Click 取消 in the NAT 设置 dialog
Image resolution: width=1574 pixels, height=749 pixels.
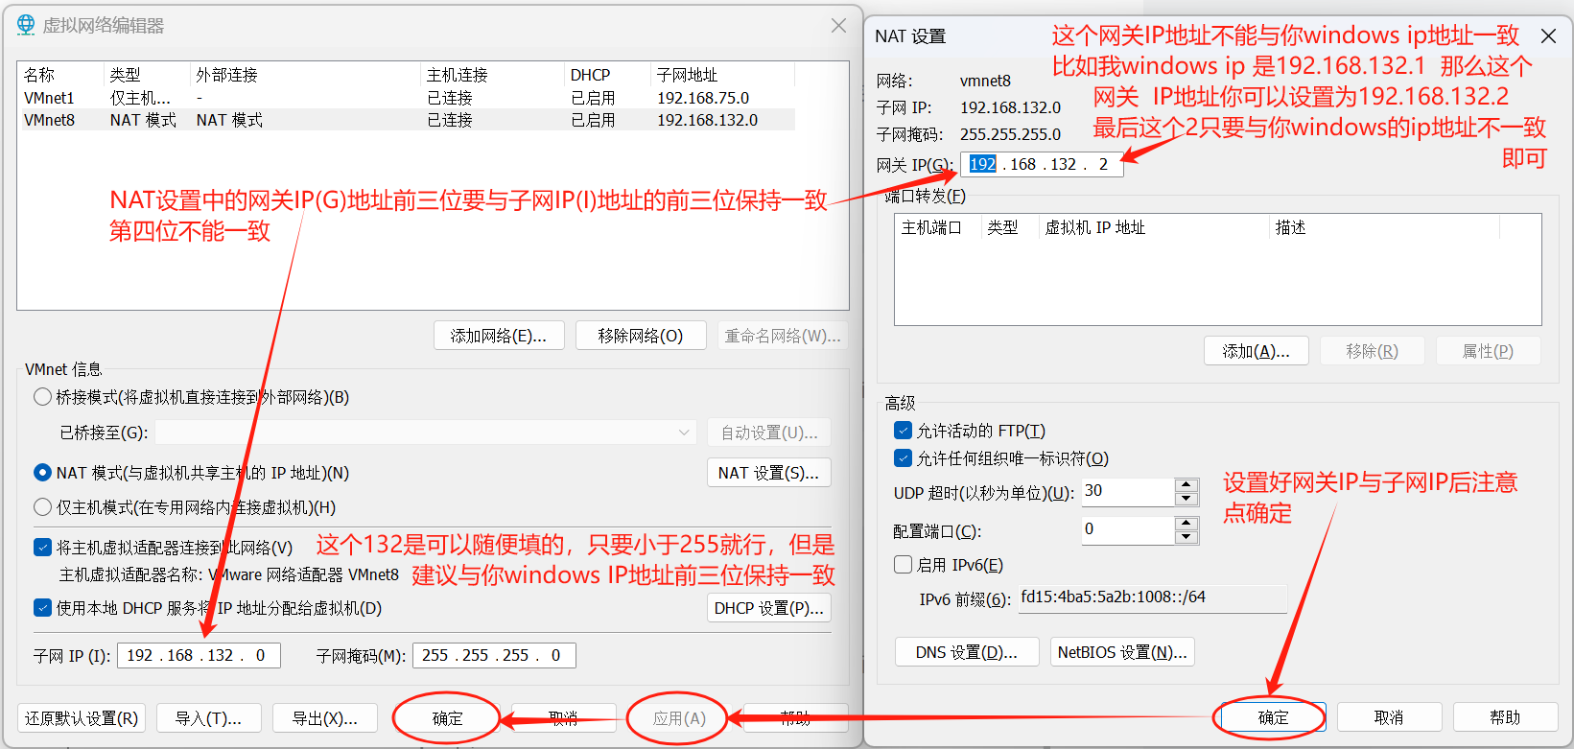pyautogui.click(x=1390, y=717)
